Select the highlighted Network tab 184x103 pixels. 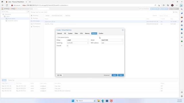(x=94, y=33)
